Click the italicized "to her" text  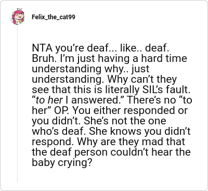[x=49, y=100]
